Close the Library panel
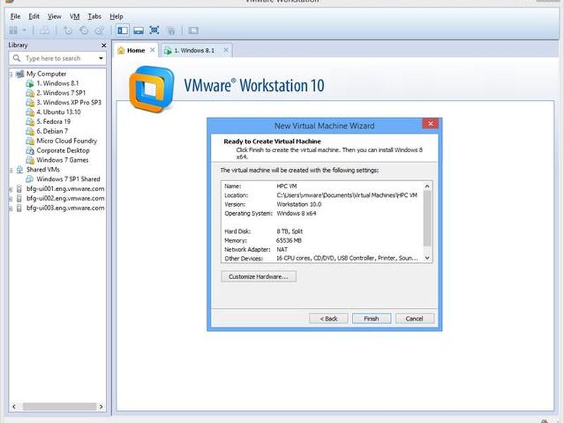This screenshot has height=423, width=564. 104,45
